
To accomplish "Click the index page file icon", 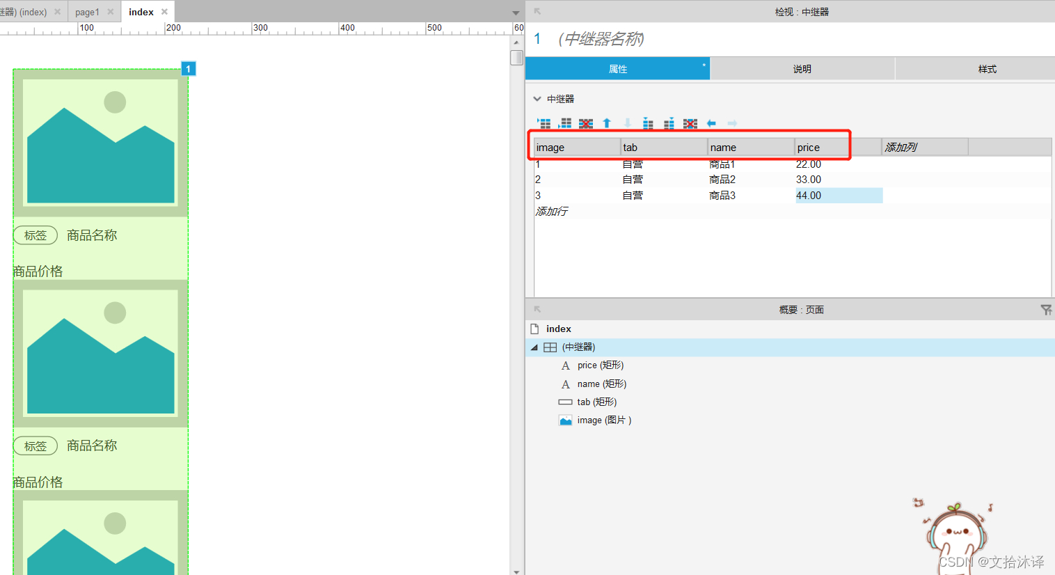I will [x=534, y=329].
